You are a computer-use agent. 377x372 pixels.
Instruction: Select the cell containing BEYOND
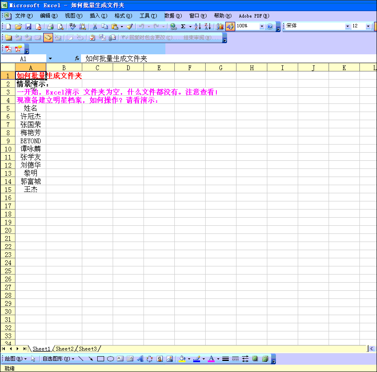[30, 141]
